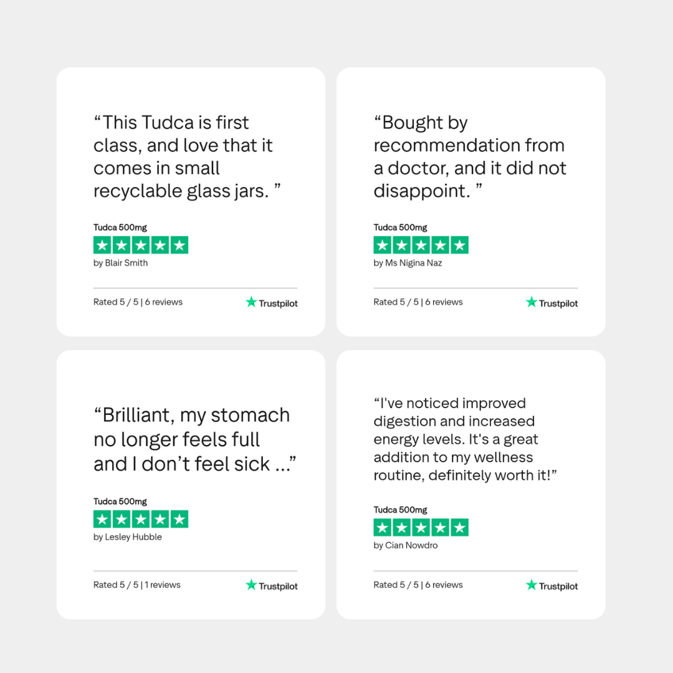Open reviewer name Cian Nowdro
The image size is (673, 673).
pos(406,545)
